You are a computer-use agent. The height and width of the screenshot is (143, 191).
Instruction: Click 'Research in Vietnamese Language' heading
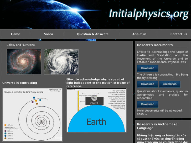click(157, 126)
